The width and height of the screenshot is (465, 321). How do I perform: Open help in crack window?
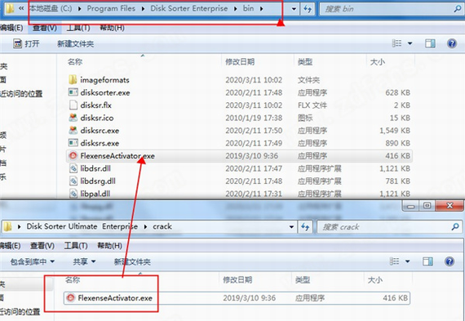[449, 261]
